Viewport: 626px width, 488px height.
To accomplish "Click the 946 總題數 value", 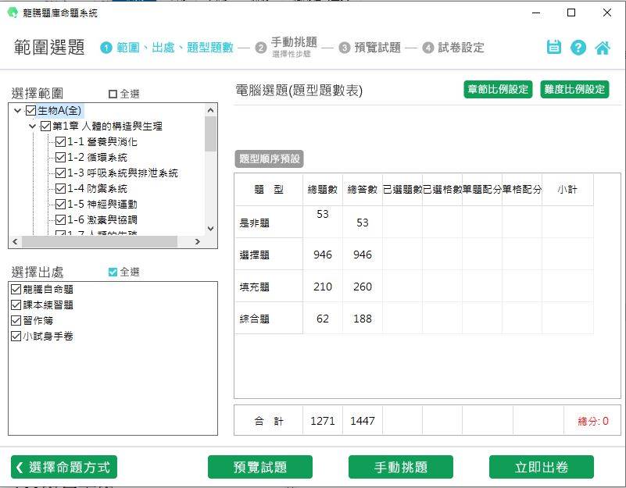I will [323, 255].
